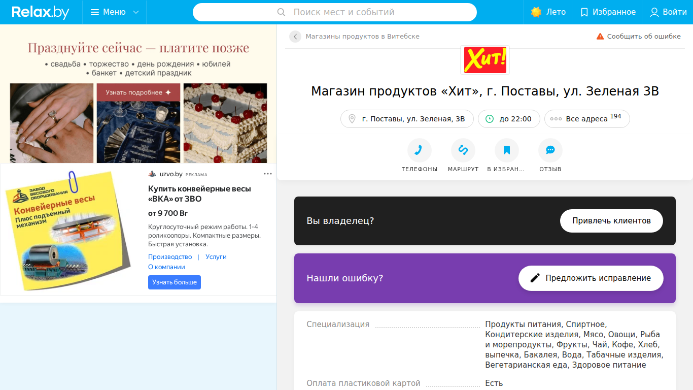Click the green clock icon
This screenshot has width=693, height=390.
click(490, 119)
